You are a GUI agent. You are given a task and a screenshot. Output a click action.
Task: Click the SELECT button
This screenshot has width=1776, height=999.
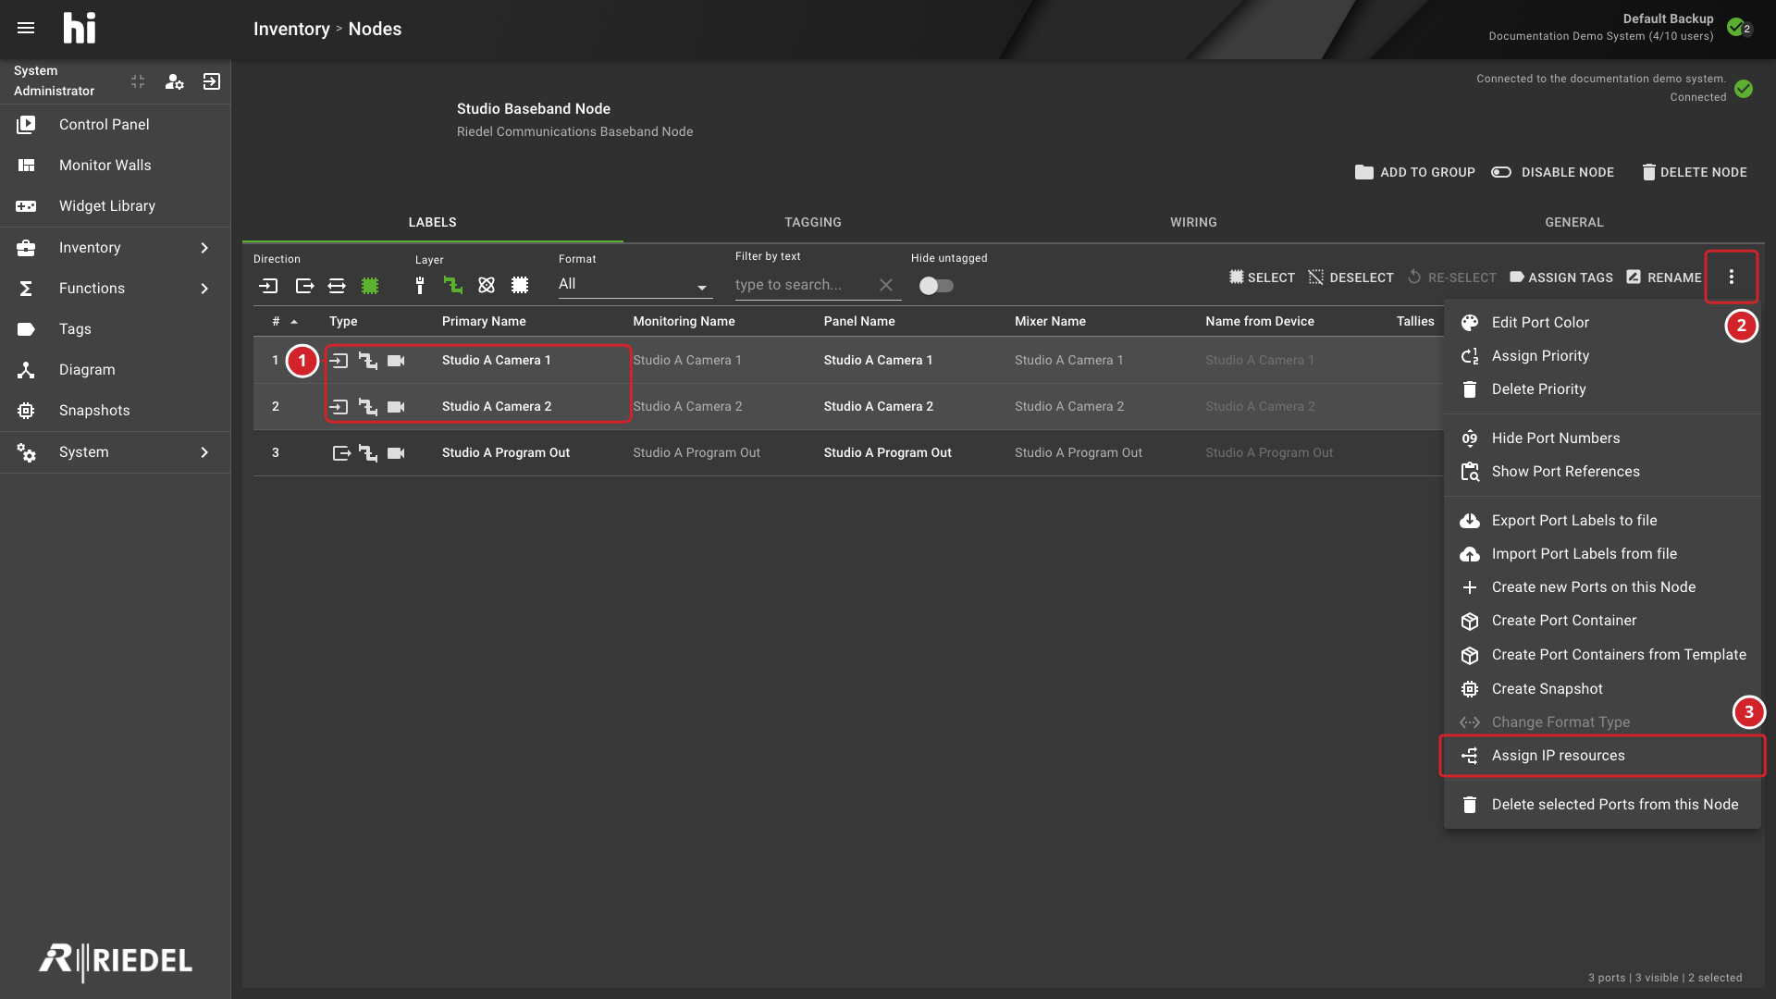1262,277
